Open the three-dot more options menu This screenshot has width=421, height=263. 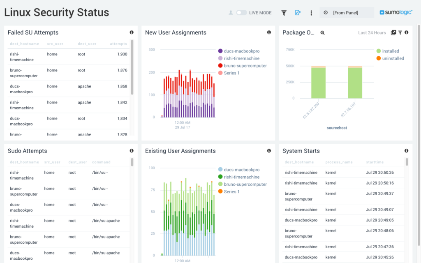tap(311, 13)
